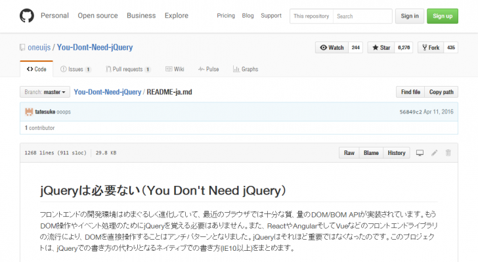Image resolution: width=478 pixels, height=262 pixels.
Task: Open the Wiki tab
Action: click(175, 69)
